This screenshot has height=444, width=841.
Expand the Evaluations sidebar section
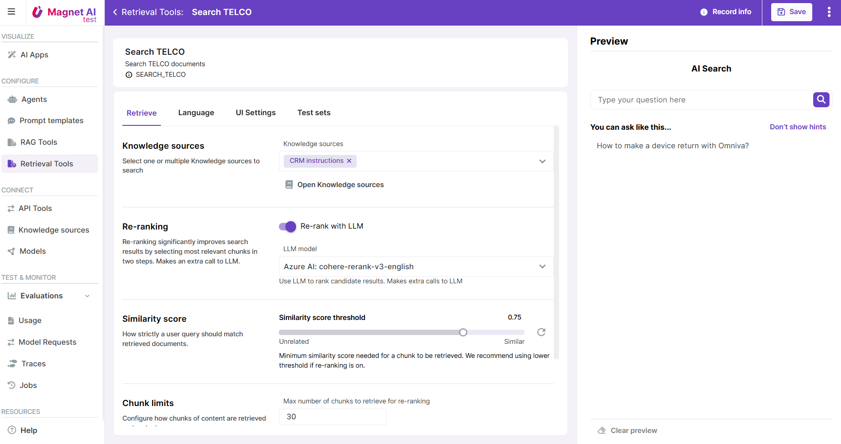[88, 296]
